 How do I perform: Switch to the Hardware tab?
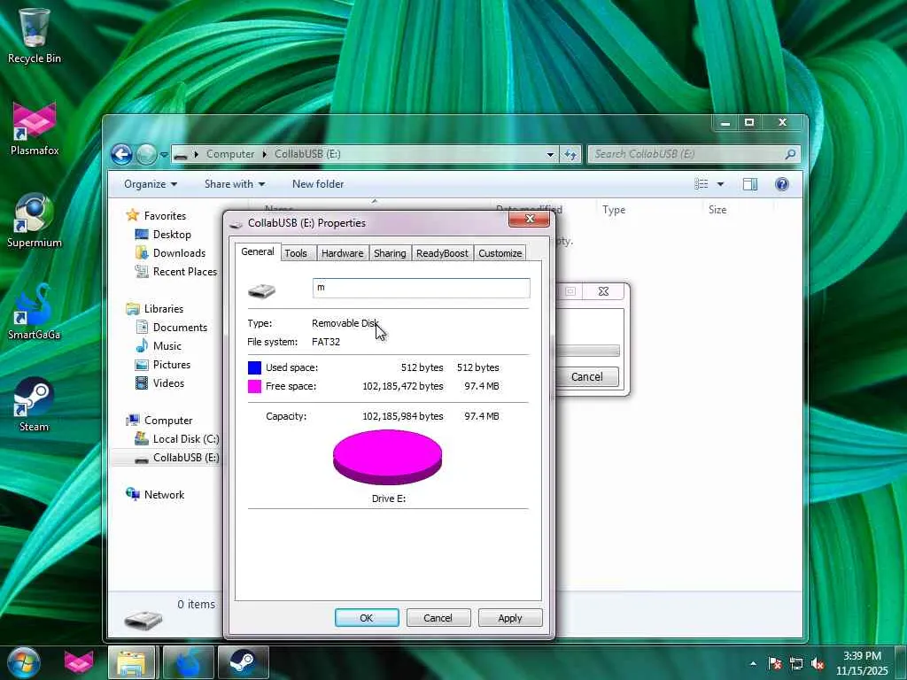click(343, 253)
